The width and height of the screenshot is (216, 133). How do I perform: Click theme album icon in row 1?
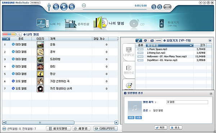click(x=13, y=44)
